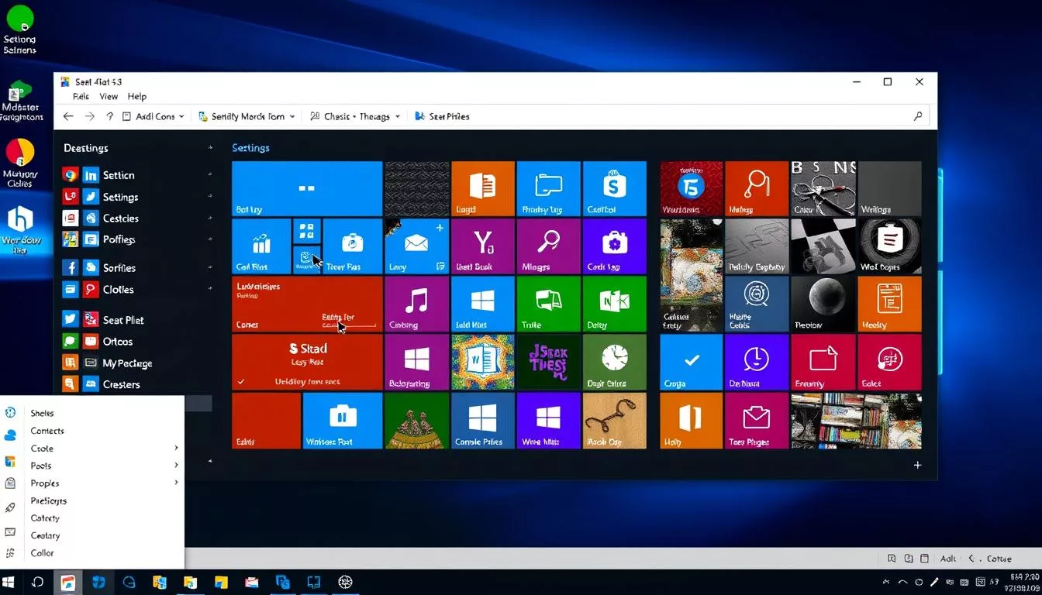Screen dimensions: 1042x595
Task: Open the blue checkmark Croga tile
Action: point(692,362)
